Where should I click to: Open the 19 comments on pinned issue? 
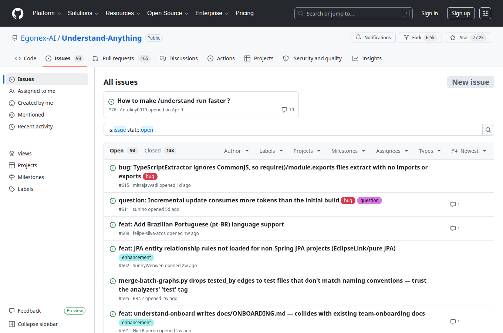[x=288, y=110]
